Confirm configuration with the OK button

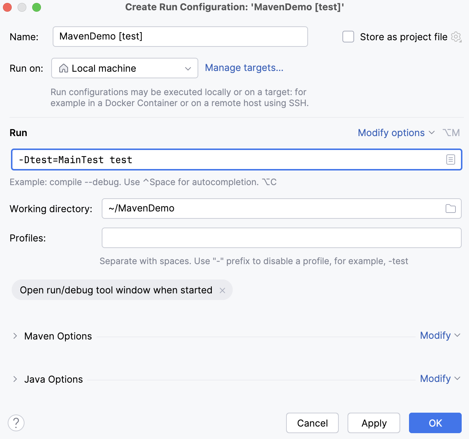point(435,423)
